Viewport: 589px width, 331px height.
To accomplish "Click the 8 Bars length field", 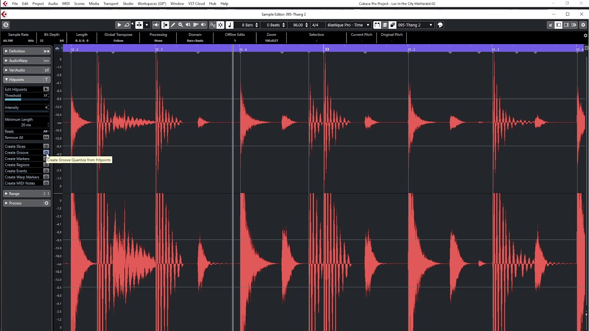I will (x=247, y=25).
